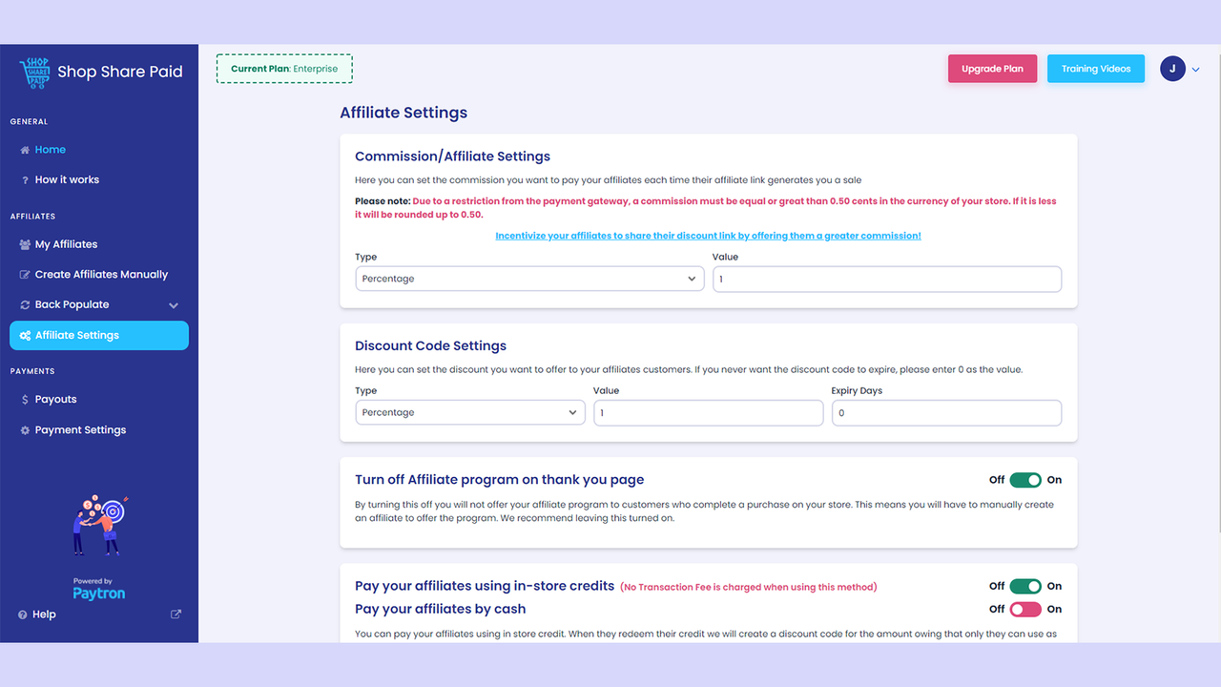Open the commission Type dropdown
This screenshot has width=1221, height=687.
(529, 279)
